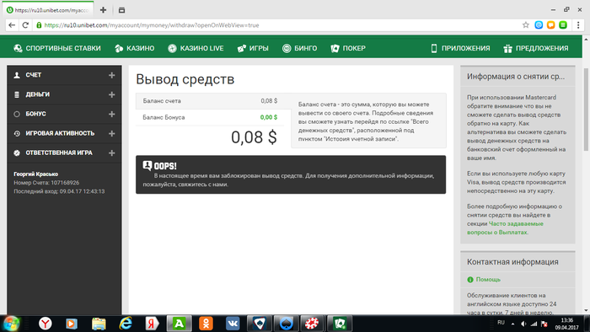Click the blue browser extension icon

[x=539, y=25]
